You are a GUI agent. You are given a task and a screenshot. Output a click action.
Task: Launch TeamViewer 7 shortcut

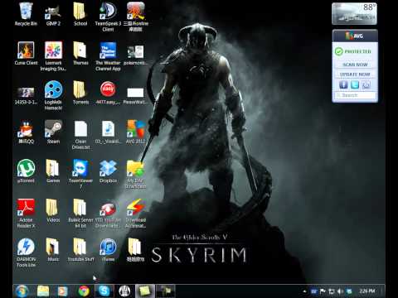coord(80,174)
